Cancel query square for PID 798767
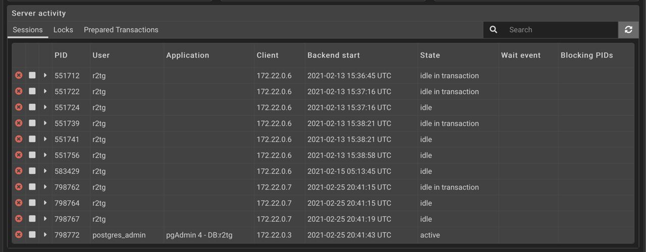 click(x=32, y=219)
